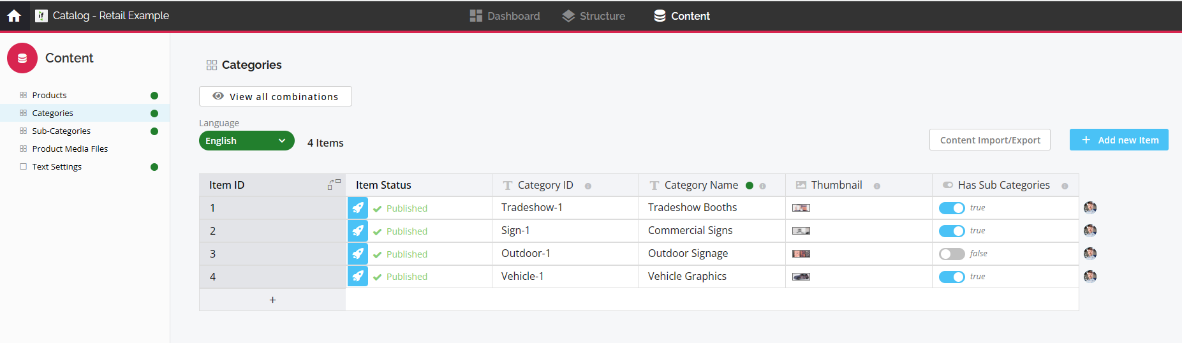Viewport: 1182px width, 343px height.
Task: Click the rocket publish icon for item 3
Action: pos(358,254)
